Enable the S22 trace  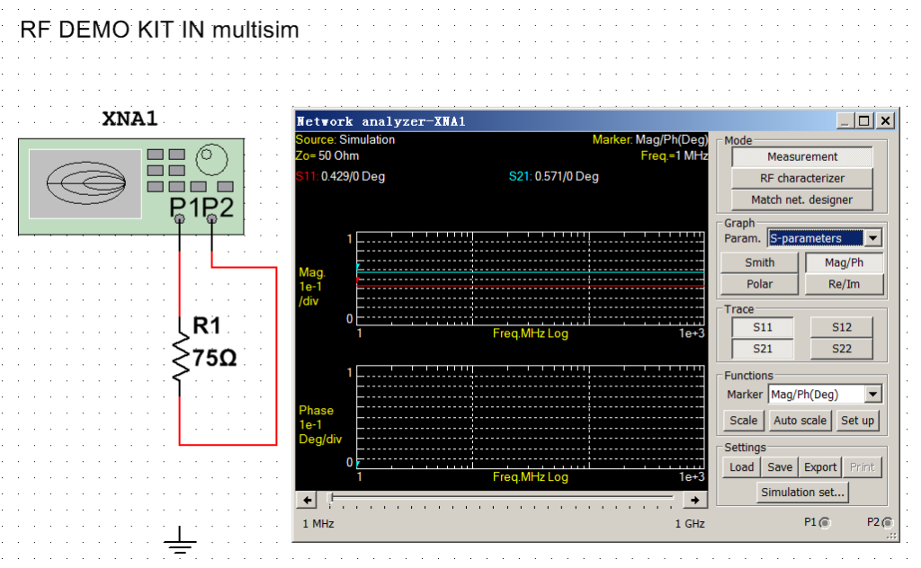(841, 349)
